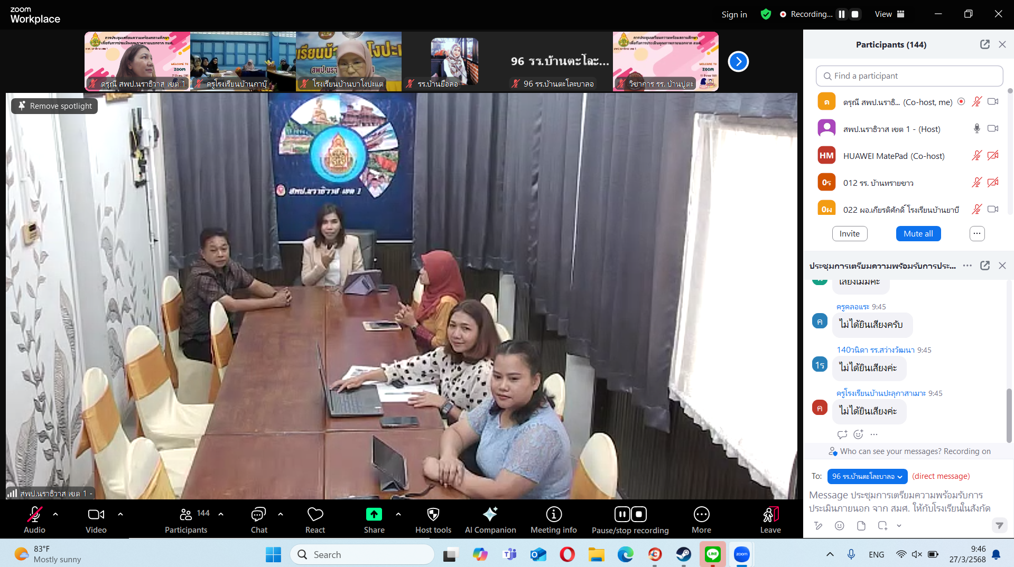Click the Find a participant search field
Screen dimensions: 1014x567
[909, 76]
